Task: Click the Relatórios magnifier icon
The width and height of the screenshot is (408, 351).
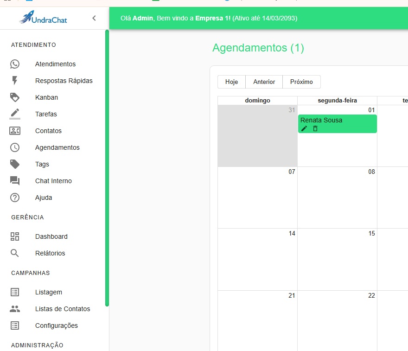Action: click(x=15, y=253)
